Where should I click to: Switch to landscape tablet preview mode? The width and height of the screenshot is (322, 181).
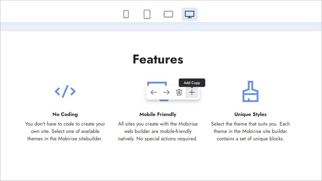click(168, 14)
